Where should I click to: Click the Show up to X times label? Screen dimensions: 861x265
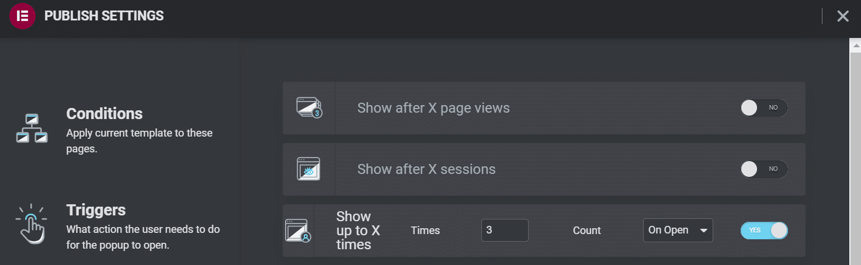357,231
